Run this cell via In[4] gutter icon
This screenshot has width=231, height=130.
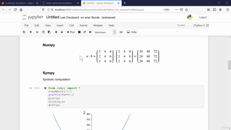(x=45, y=88)
